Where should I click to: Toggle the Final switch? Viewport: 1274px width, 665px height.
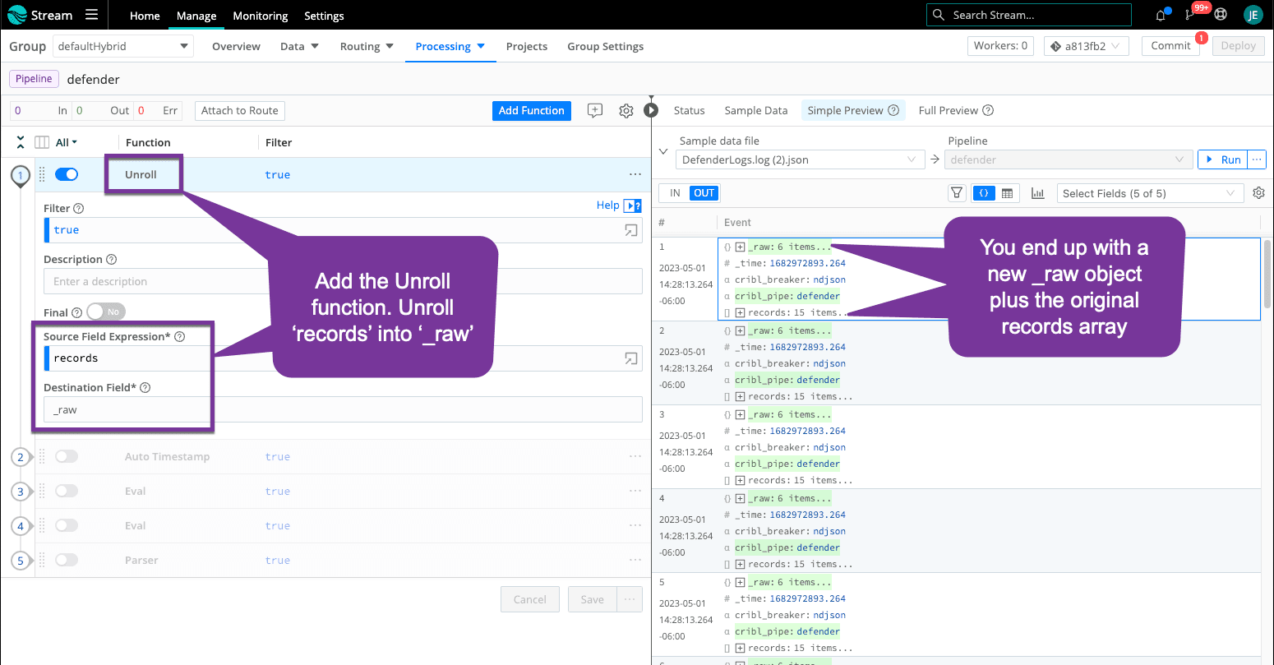click(106, 312)
